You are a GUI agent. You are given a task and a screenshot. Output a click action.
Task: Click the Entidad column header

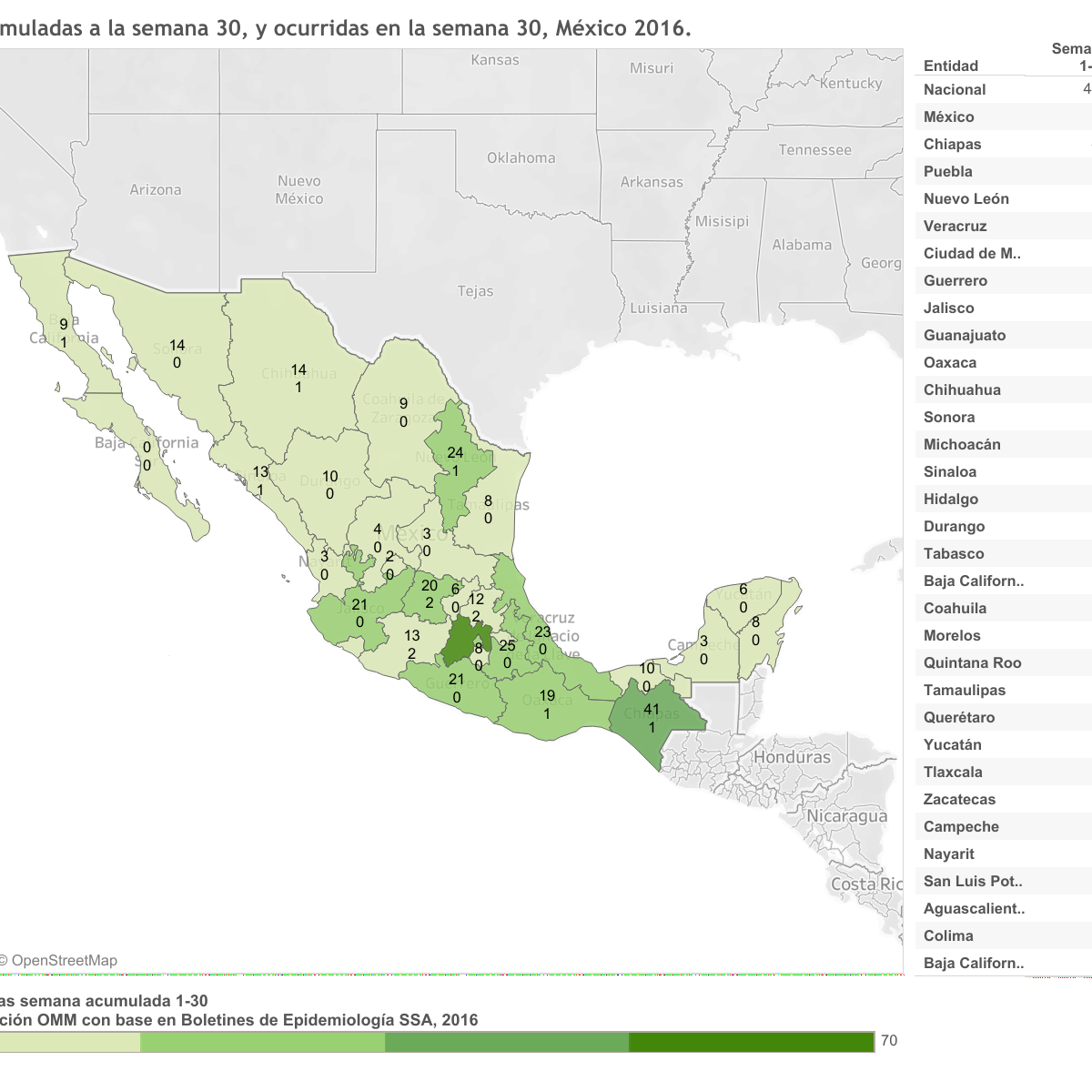[x=951, y=66]
